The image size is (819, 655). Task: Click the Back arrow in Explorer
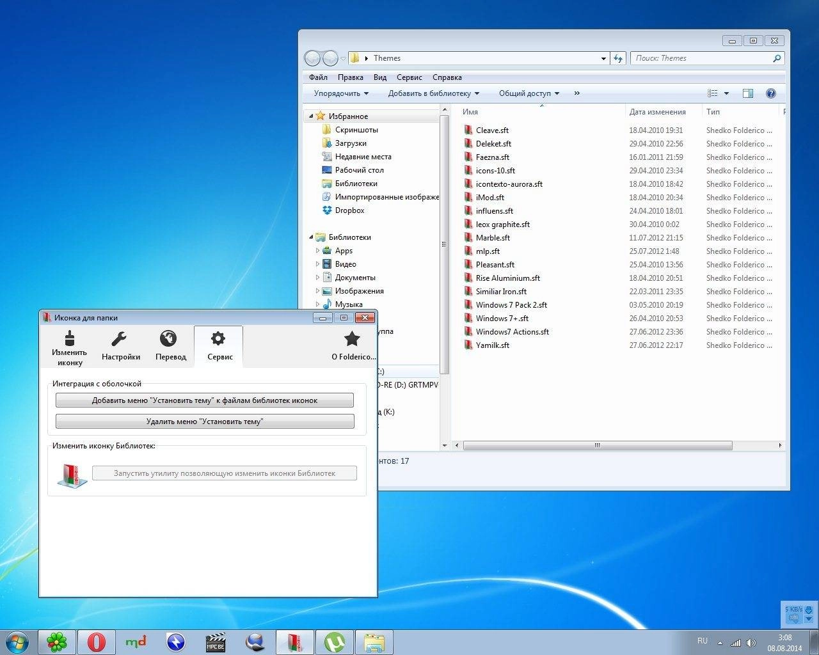pyautogui.click(x=312, y=58)
